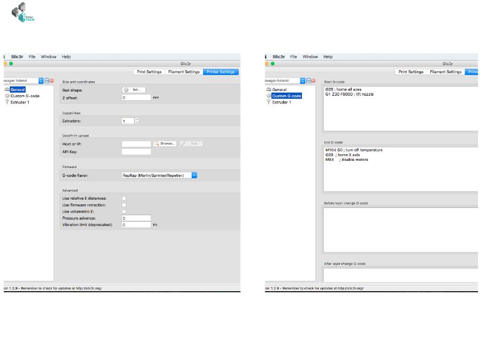Save the printer preset in the left window
Image resolution: width=492 pixels, height=345 pixels.
47,81
